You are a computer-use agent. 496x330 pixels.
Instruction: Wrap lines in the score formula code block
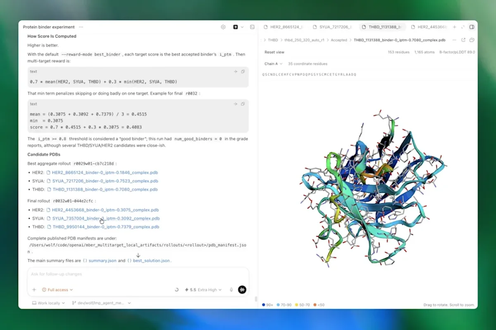pyautogui.click(x=236, y=71)
